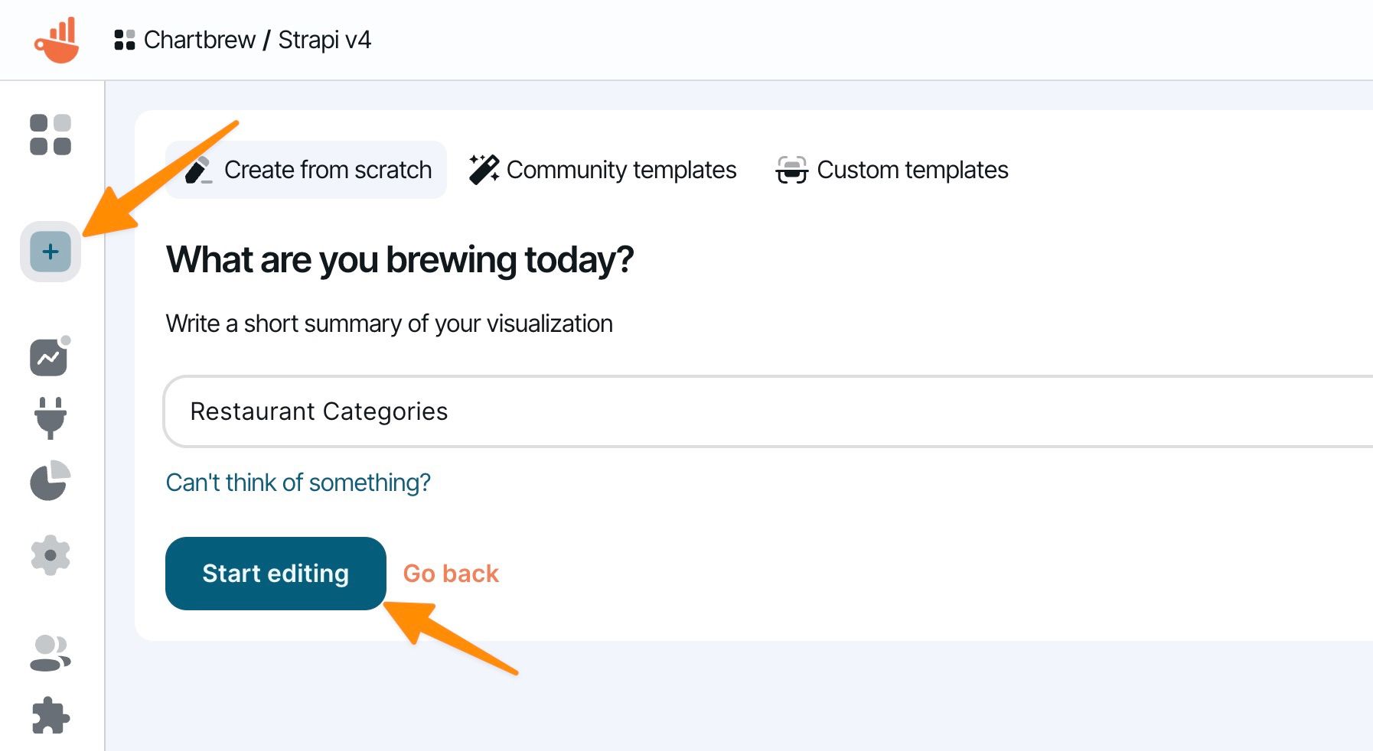Click the Chartbrew breadcrumb text
Viewport: 1373px width, 751px height.
(200, 40)
